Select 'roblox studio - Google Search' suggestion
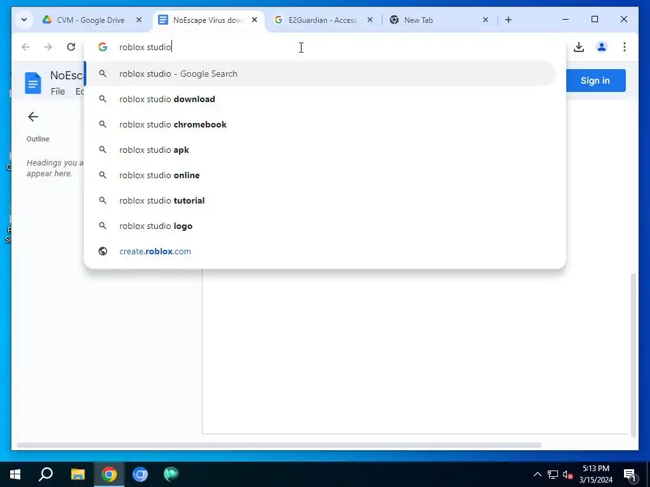 (320, 74)
